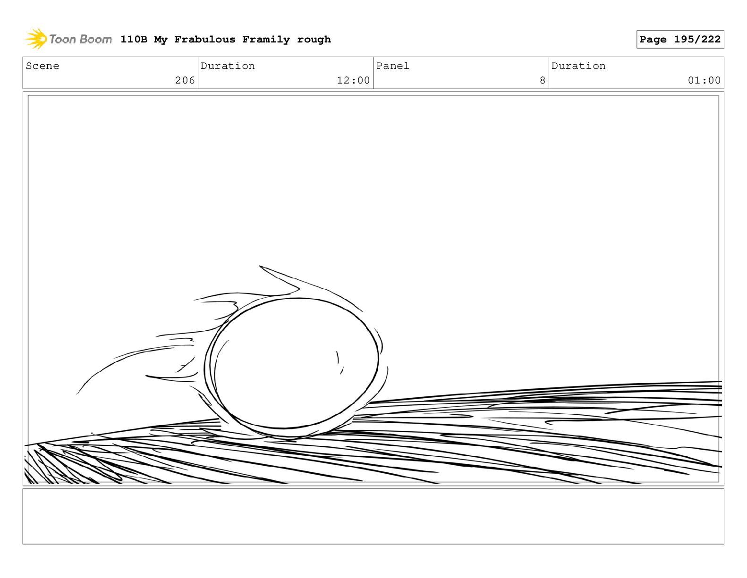The width and height of the screenshot is (747, 578).
Task: Click the panel number '8'
Action: (x=543, y=81)
